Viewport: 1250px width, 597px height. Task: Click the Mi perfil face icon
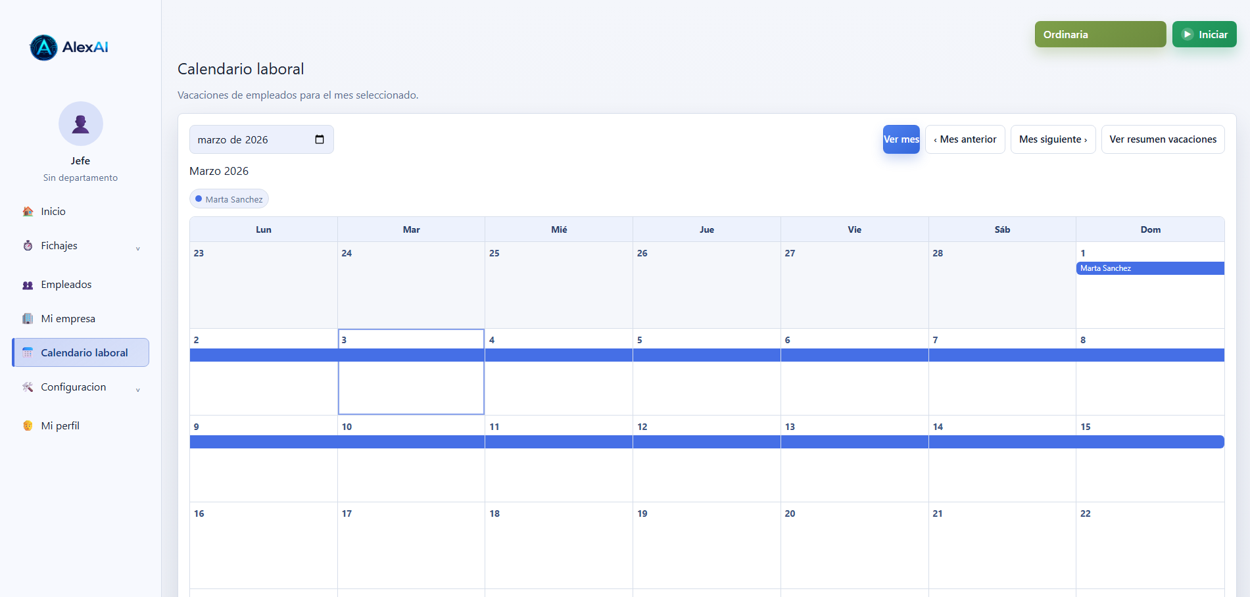point(28,426)
